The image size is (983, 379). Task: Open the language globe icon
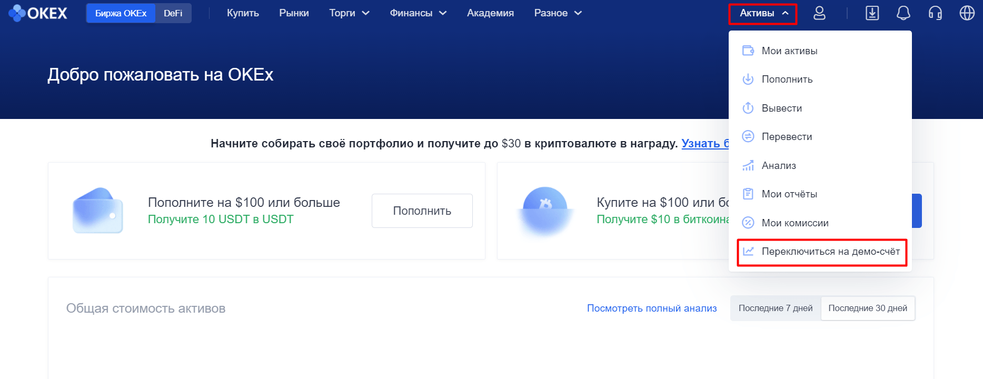coord(967,13)
